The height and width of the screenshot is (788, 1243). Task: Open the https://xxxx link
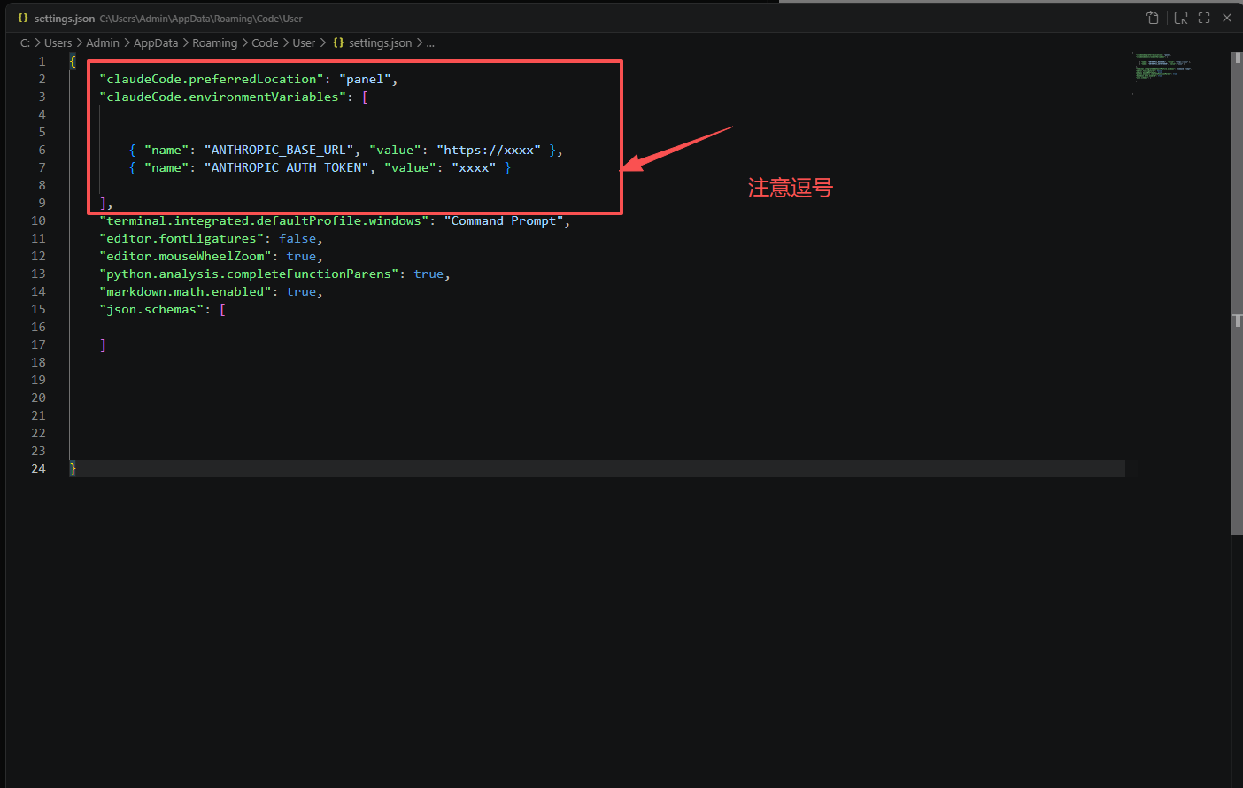[x=489, y=151]
